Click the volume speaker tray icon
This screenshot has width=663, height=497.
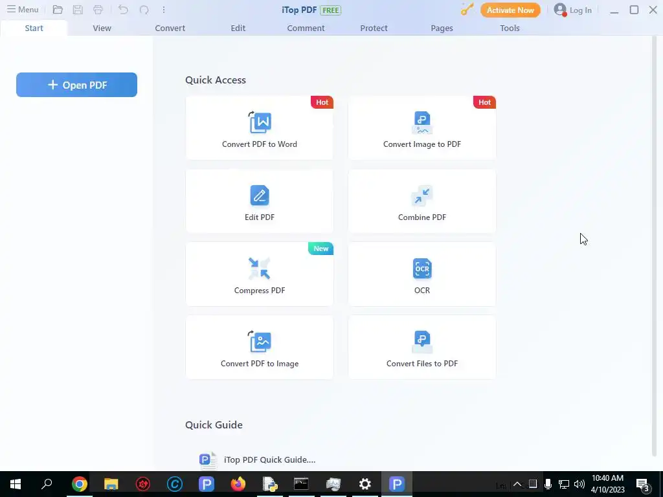[579, 484]
